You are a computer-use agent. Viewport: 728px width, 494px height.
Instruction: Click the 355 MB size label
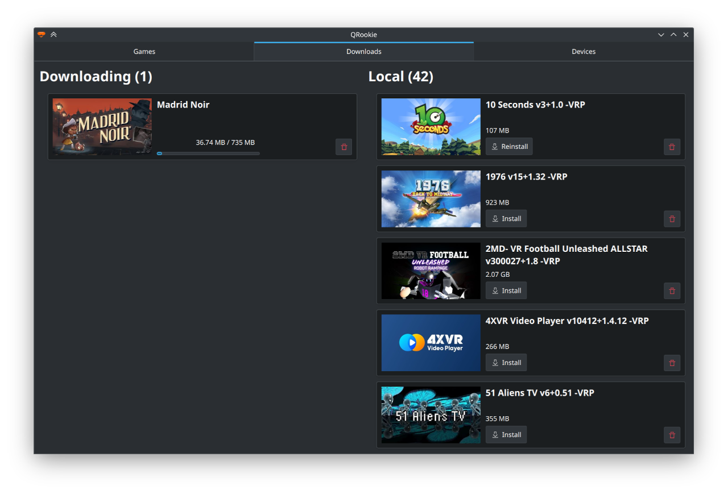498,419
